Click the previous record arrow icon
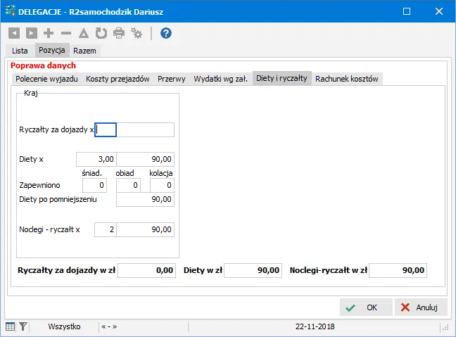 [x=14, y=33]
